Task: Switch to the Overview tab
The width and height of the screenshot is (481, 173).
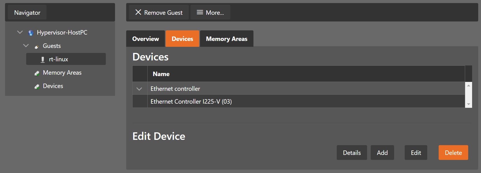Action: pyautogui.click(x=145, y=38)
